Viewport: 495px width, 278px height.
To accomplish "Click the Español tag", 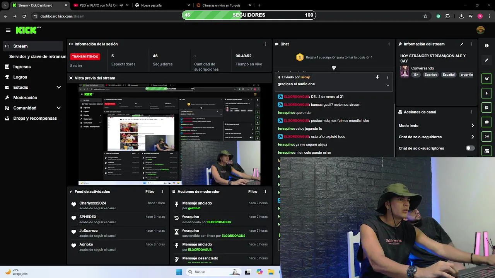I will (449, 75).
